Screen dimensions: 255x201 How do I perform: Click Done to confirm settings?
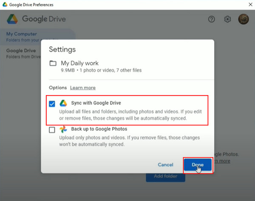[198, 165]
